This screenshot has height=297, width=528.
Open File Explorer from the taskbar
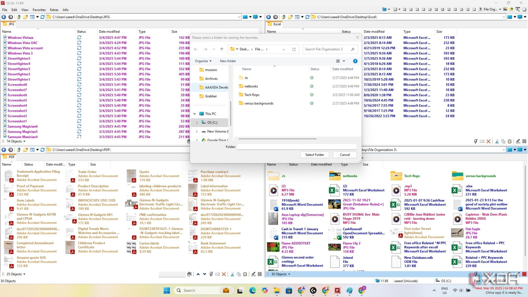(x=277, y=290)
